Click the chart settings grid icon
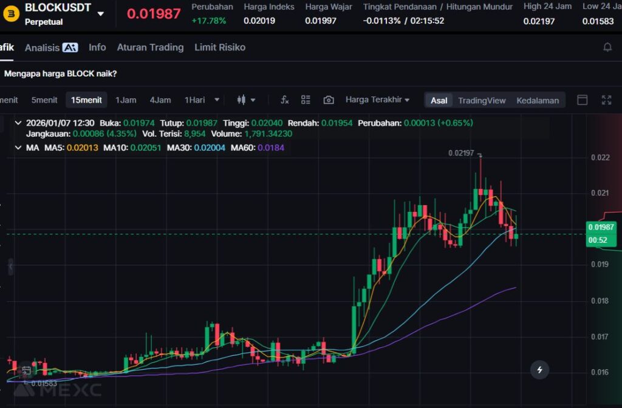Viewport: 622px width, 408px height. pos(306,100)
